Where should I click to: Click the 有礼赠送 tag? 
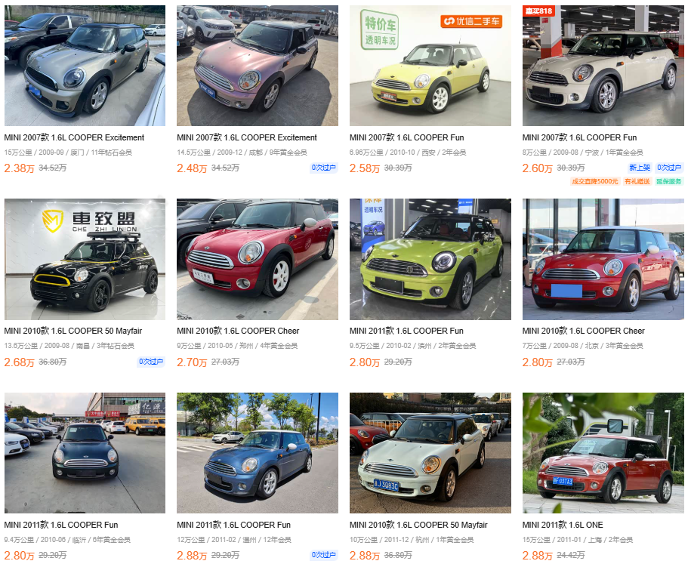[637, 181]
